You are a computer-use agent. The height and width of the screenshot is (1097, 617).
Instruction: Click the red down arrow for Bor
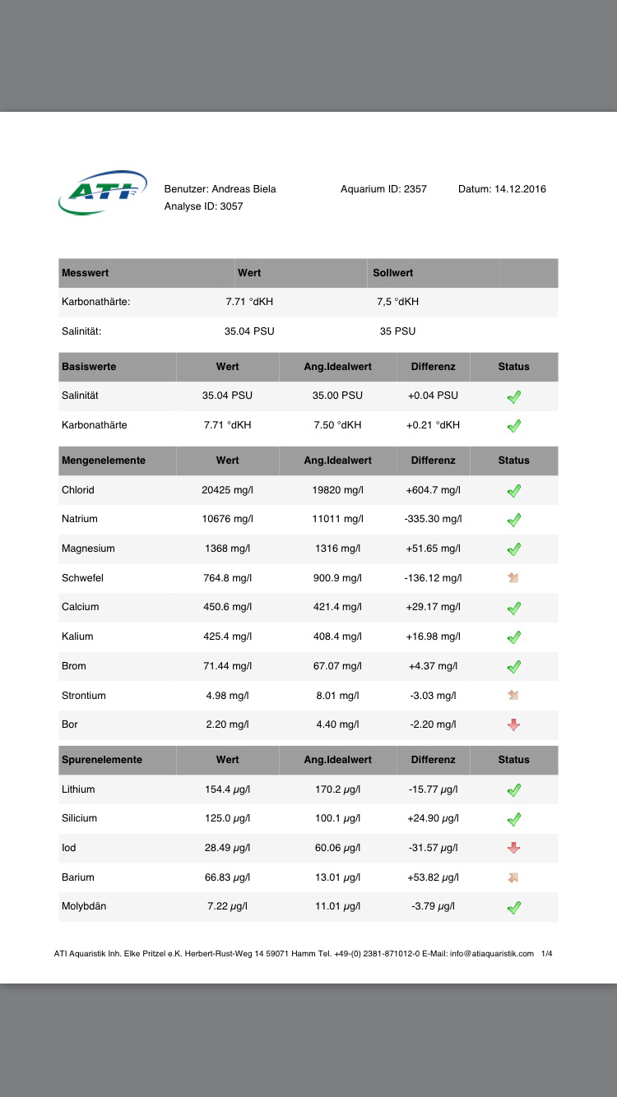point(514,725)
